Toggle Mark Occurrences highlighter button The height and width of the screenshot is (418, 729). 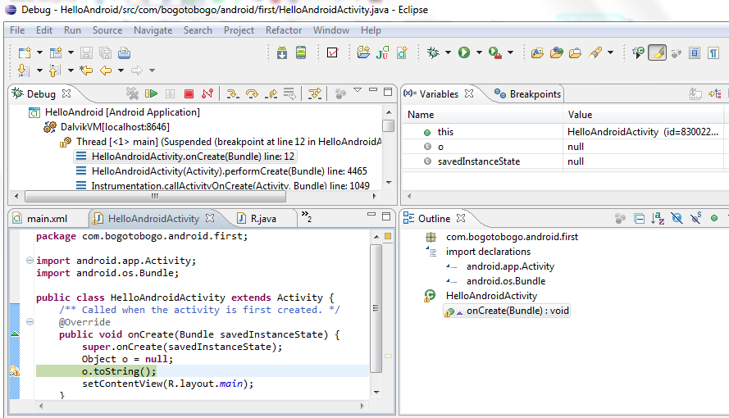point(657,53)
